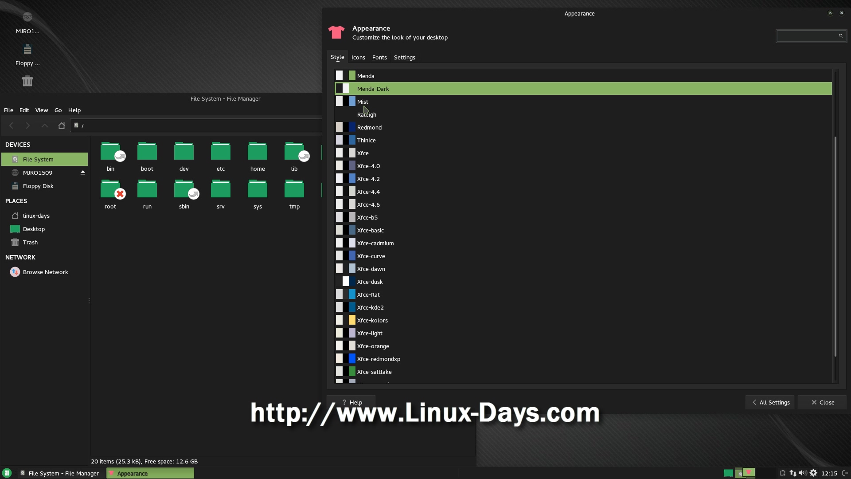Open linux-days in Places sidebar

click(44, 216)
